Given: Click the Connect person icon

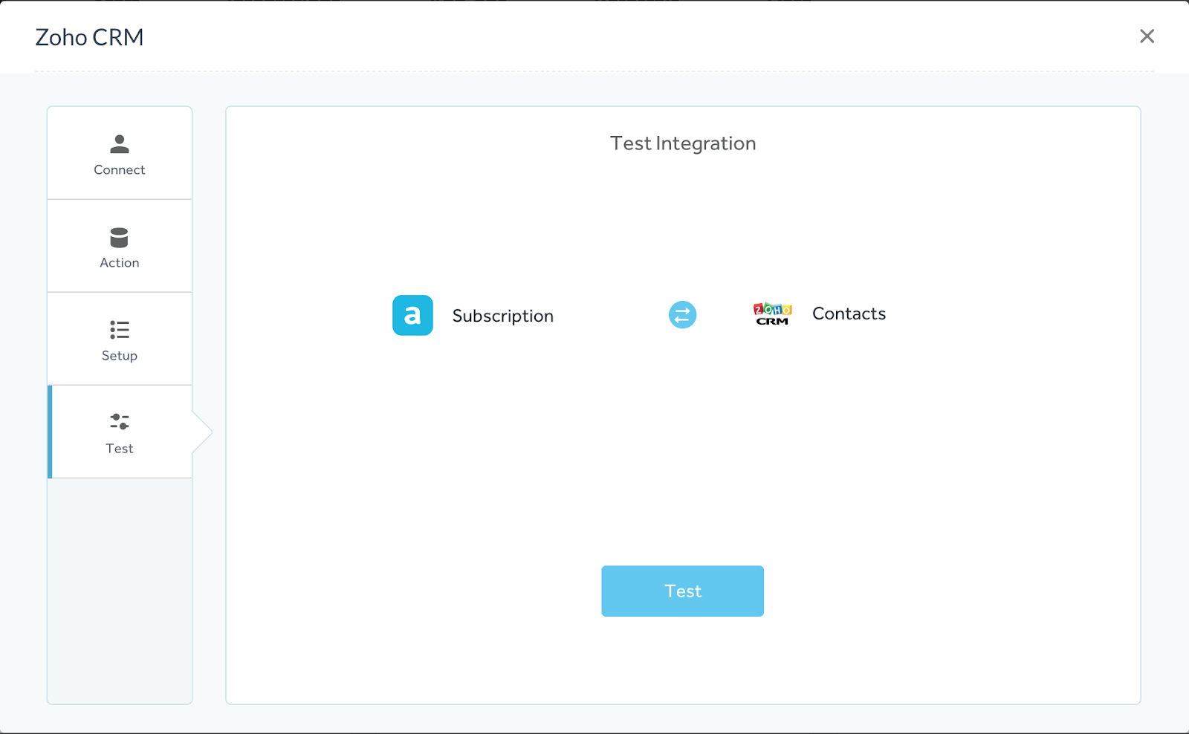Looking at the screenshot, I should (x=120, y=144).
